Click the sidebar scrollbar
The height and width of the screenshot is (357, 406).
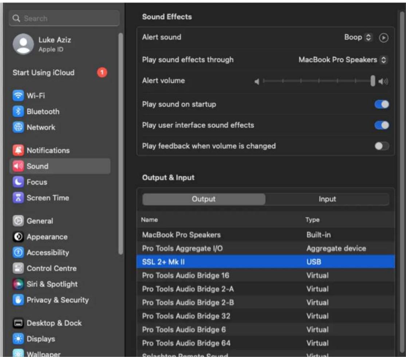click(x=121, y=144)
